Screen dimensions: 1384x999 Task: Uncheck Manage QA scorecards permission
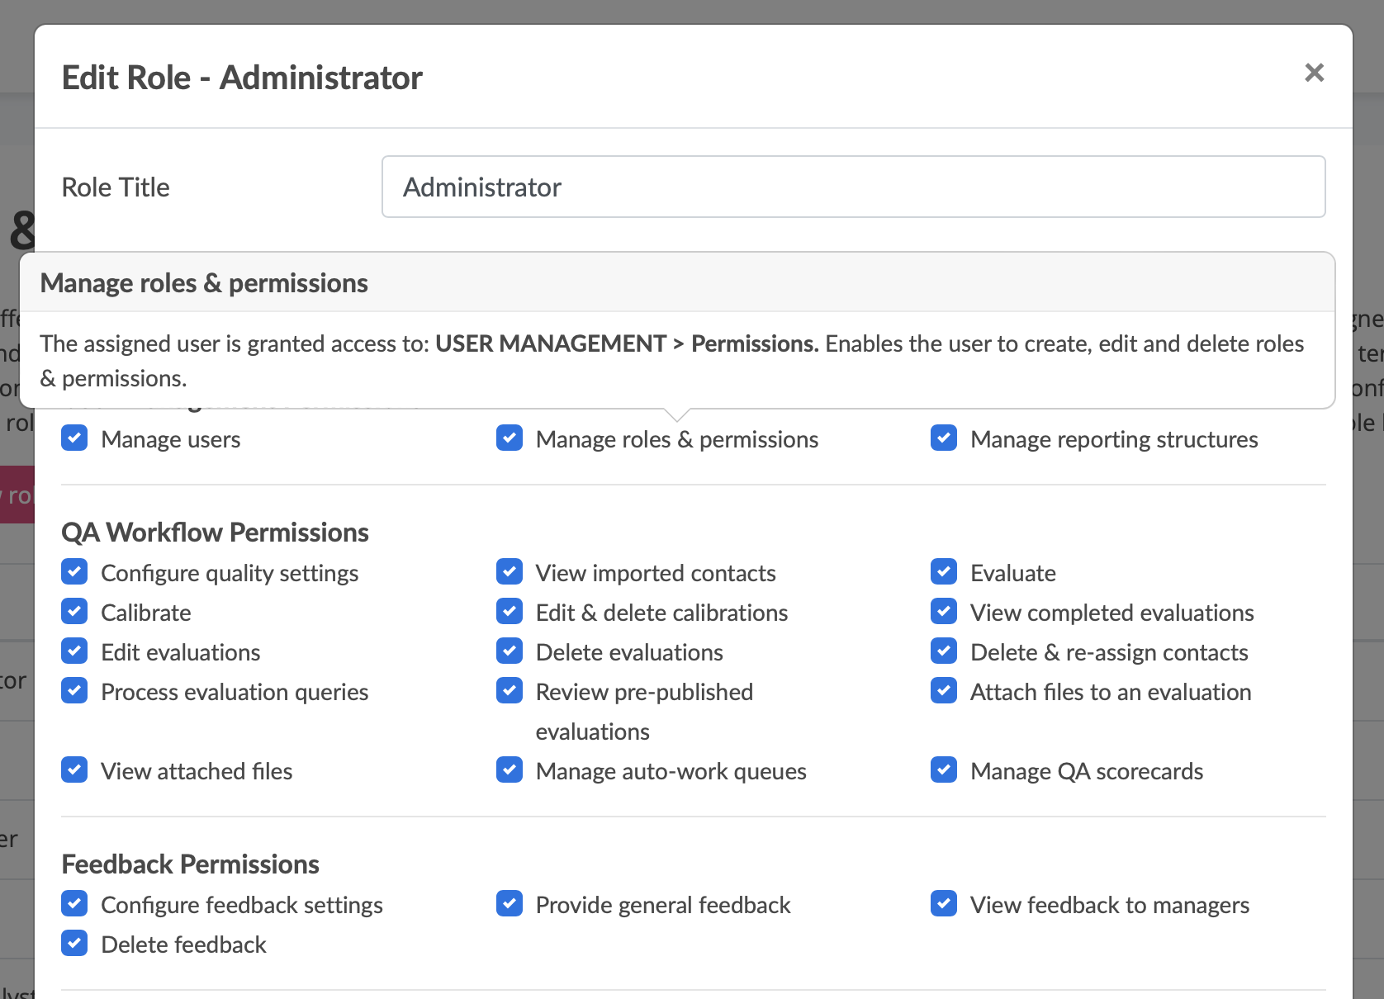click(944, 770)
